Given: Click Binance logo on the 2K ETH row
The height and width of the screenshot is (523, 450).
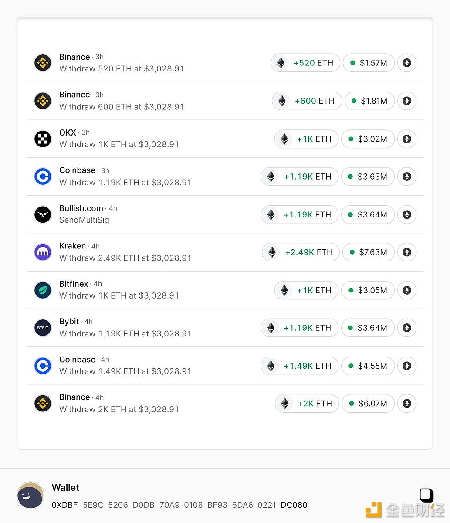Looking at the screenshot, I should pos(43,404).
